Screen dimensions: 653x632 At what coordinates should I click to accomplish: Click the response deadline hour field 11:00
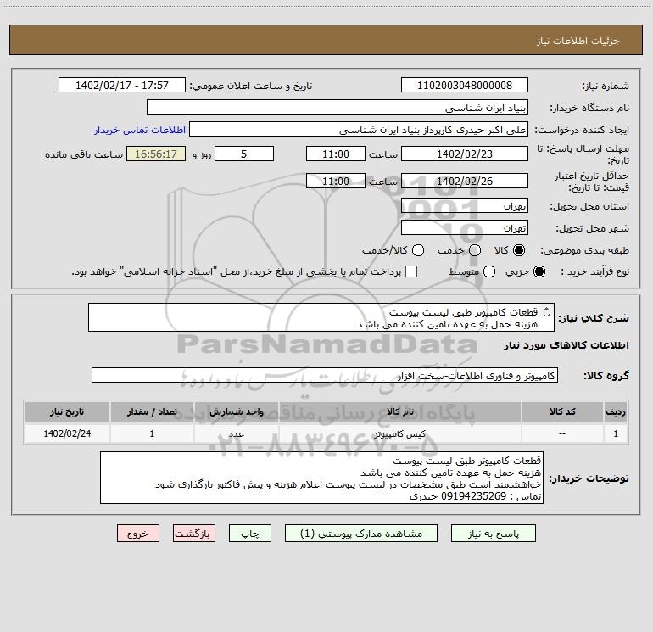point(336,154)
